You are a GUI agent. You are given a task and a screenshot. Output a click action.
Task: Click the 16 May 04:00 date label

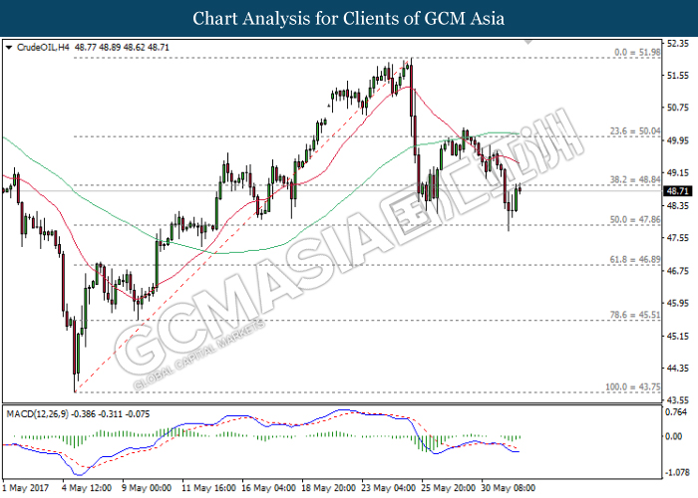pos(268,488)
